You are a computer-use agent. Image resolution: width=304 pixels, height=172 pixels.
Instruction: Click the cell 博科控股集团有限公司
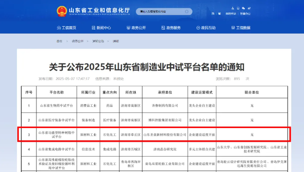pyautogui.click(x=165, y=120)
